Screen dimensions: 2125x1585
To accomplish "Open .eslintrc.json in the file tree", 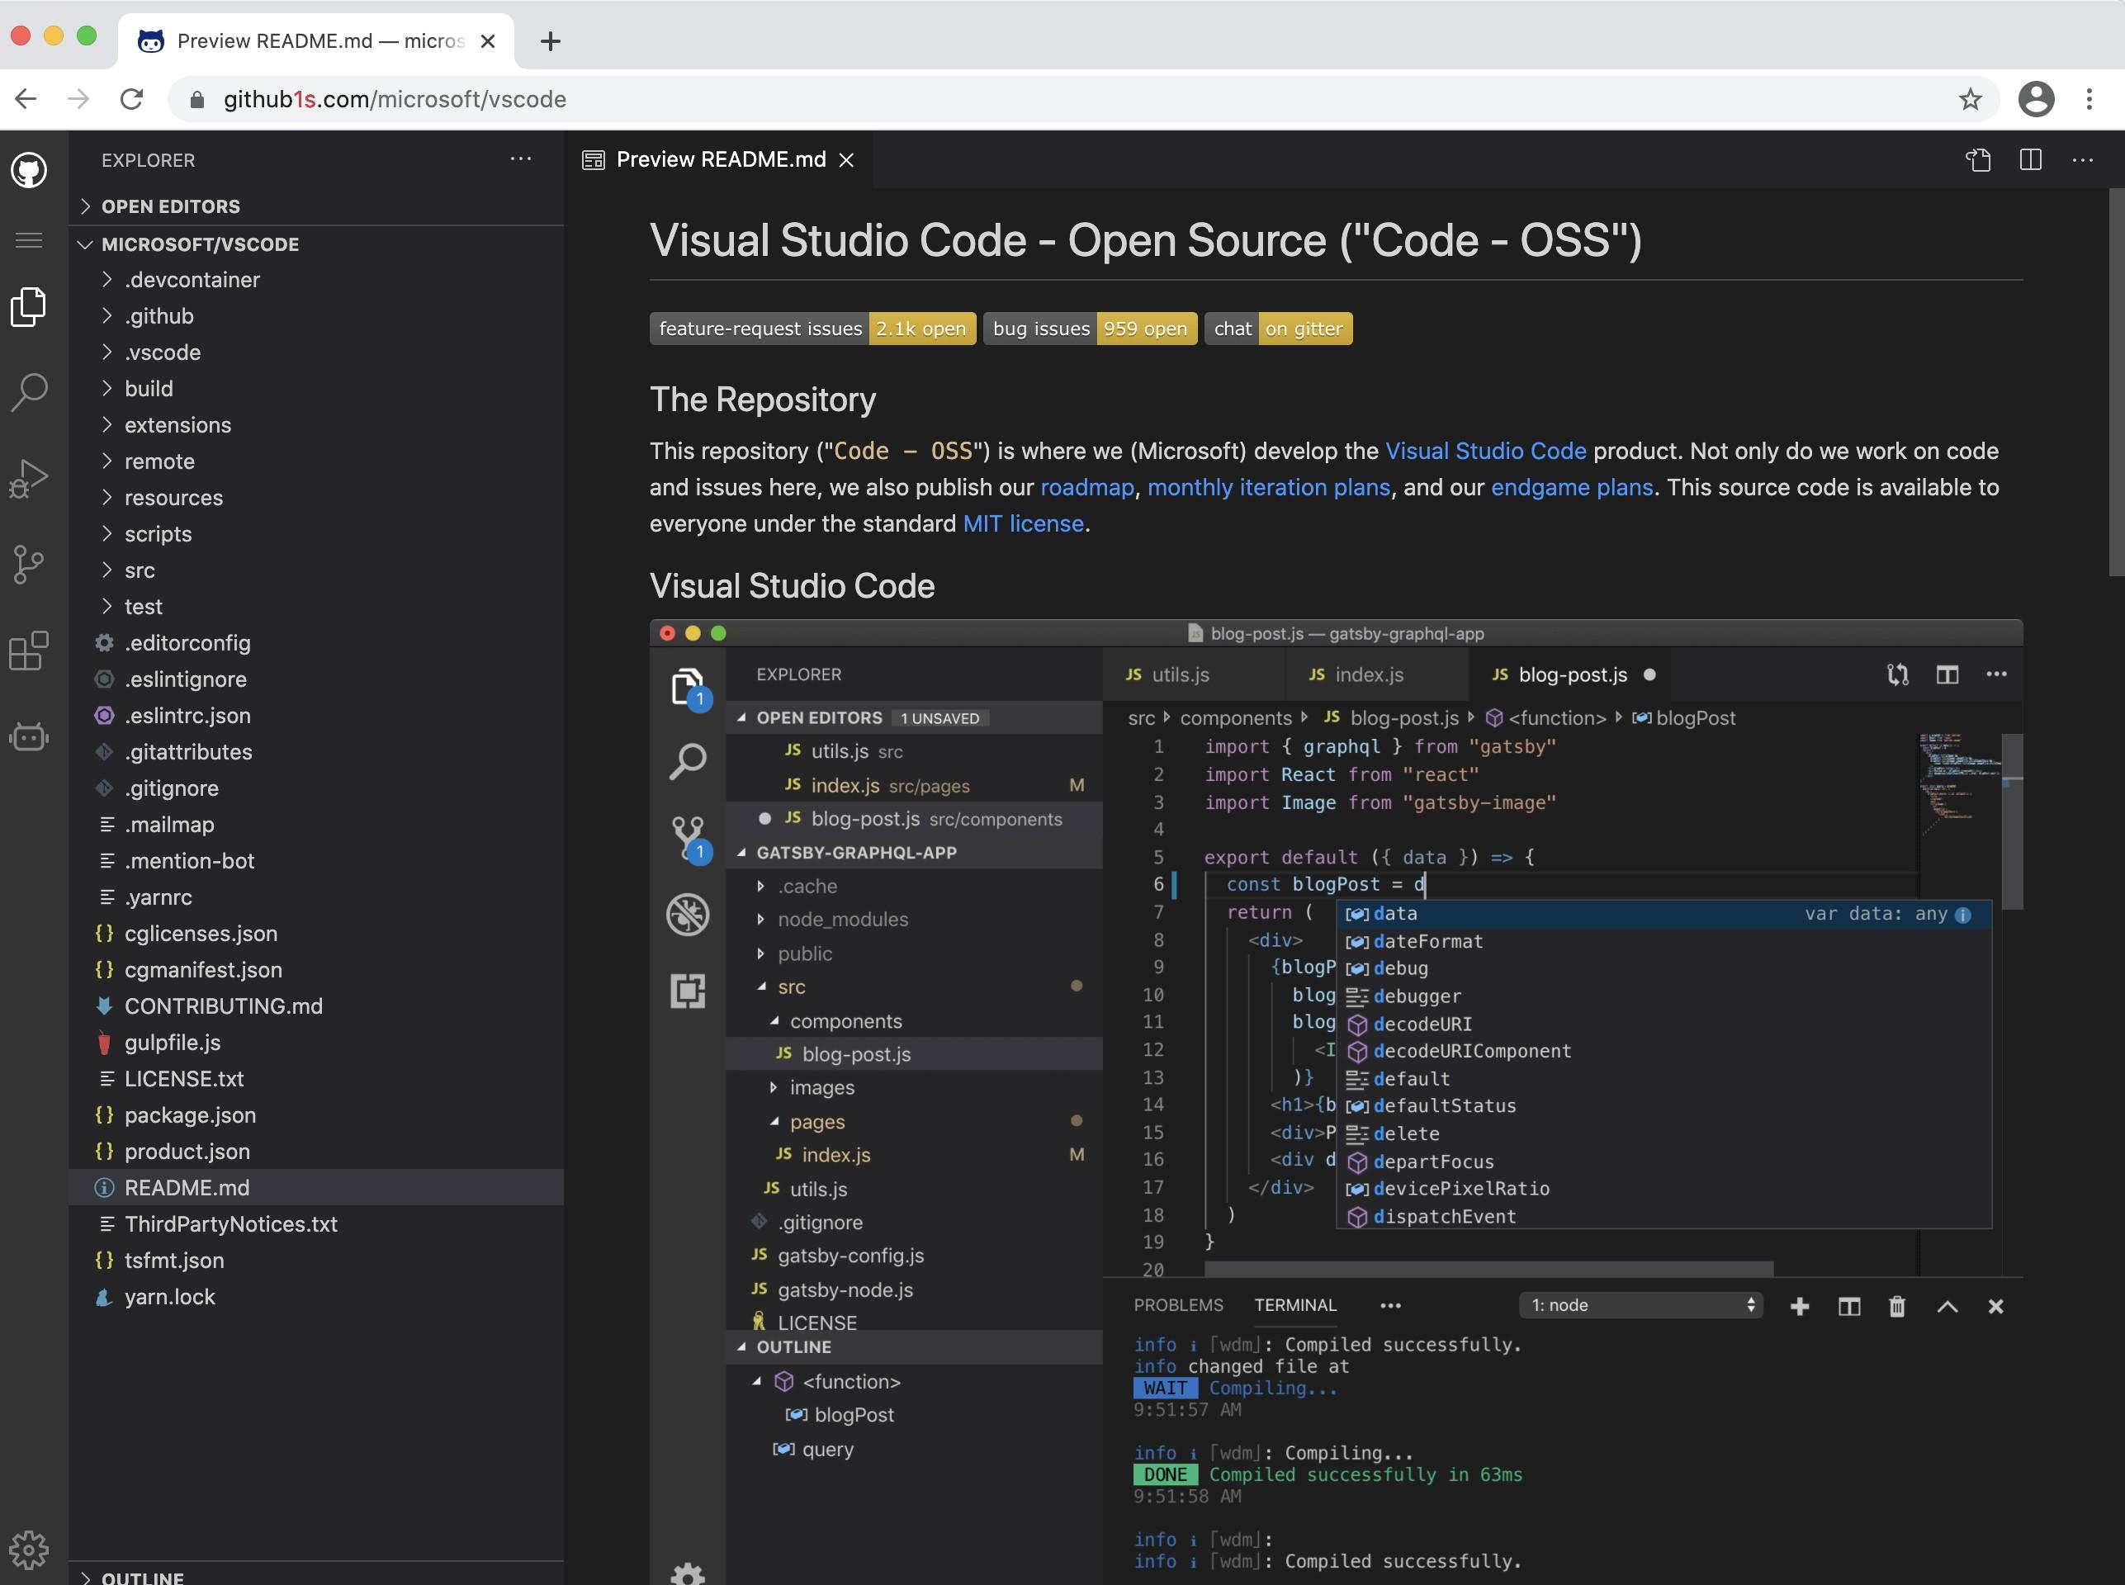I will coord(315,716).
